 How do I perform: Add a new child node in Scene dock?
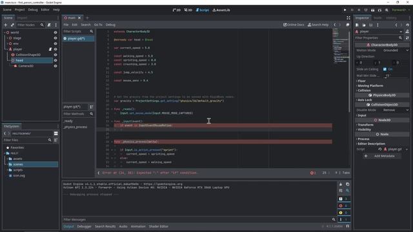tap(6, 24)
